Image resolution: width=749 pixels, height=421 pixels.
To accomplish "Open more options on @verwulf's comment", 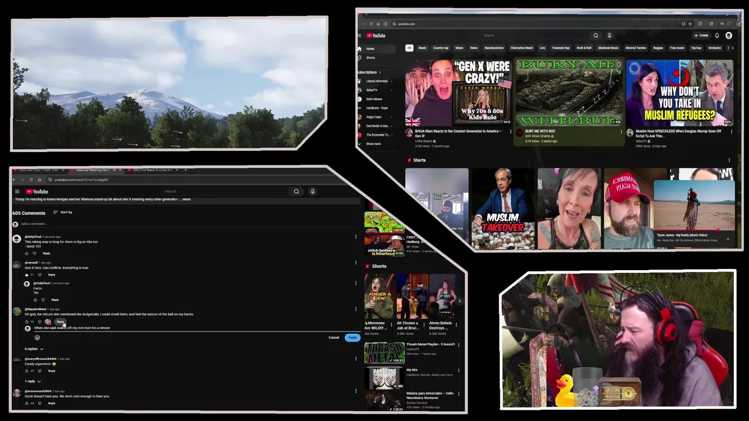I will click(x=356, y=263).
